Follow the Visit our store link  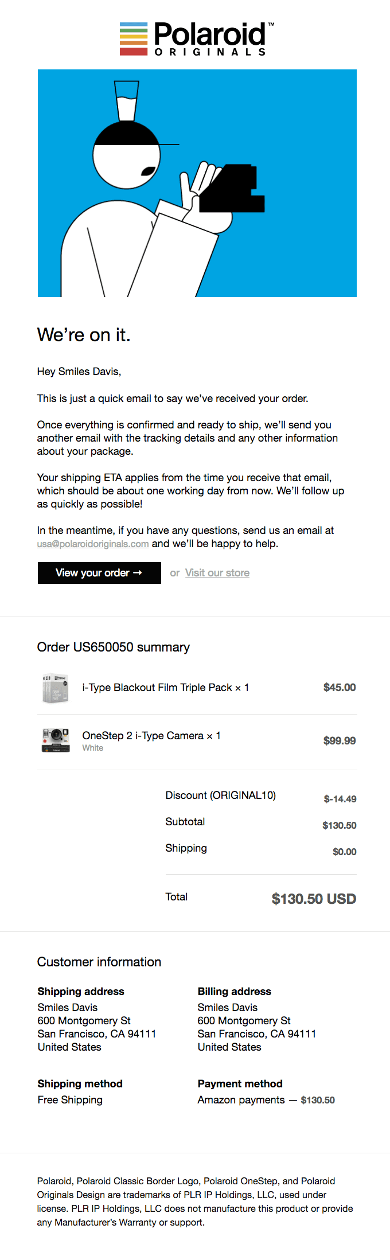[x=217, y=573]
